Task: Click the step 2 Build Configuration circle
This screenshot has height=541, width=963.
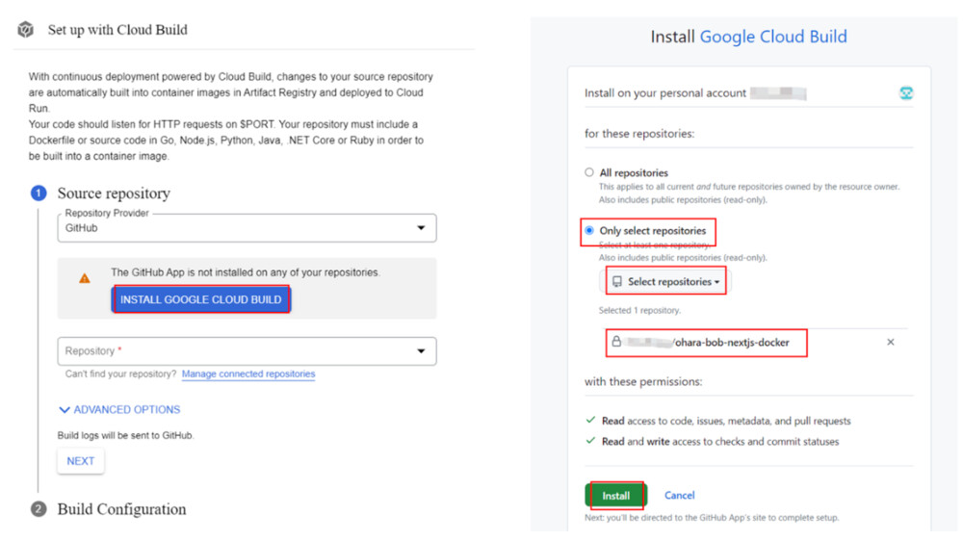Action: click(x=39, y=509)
